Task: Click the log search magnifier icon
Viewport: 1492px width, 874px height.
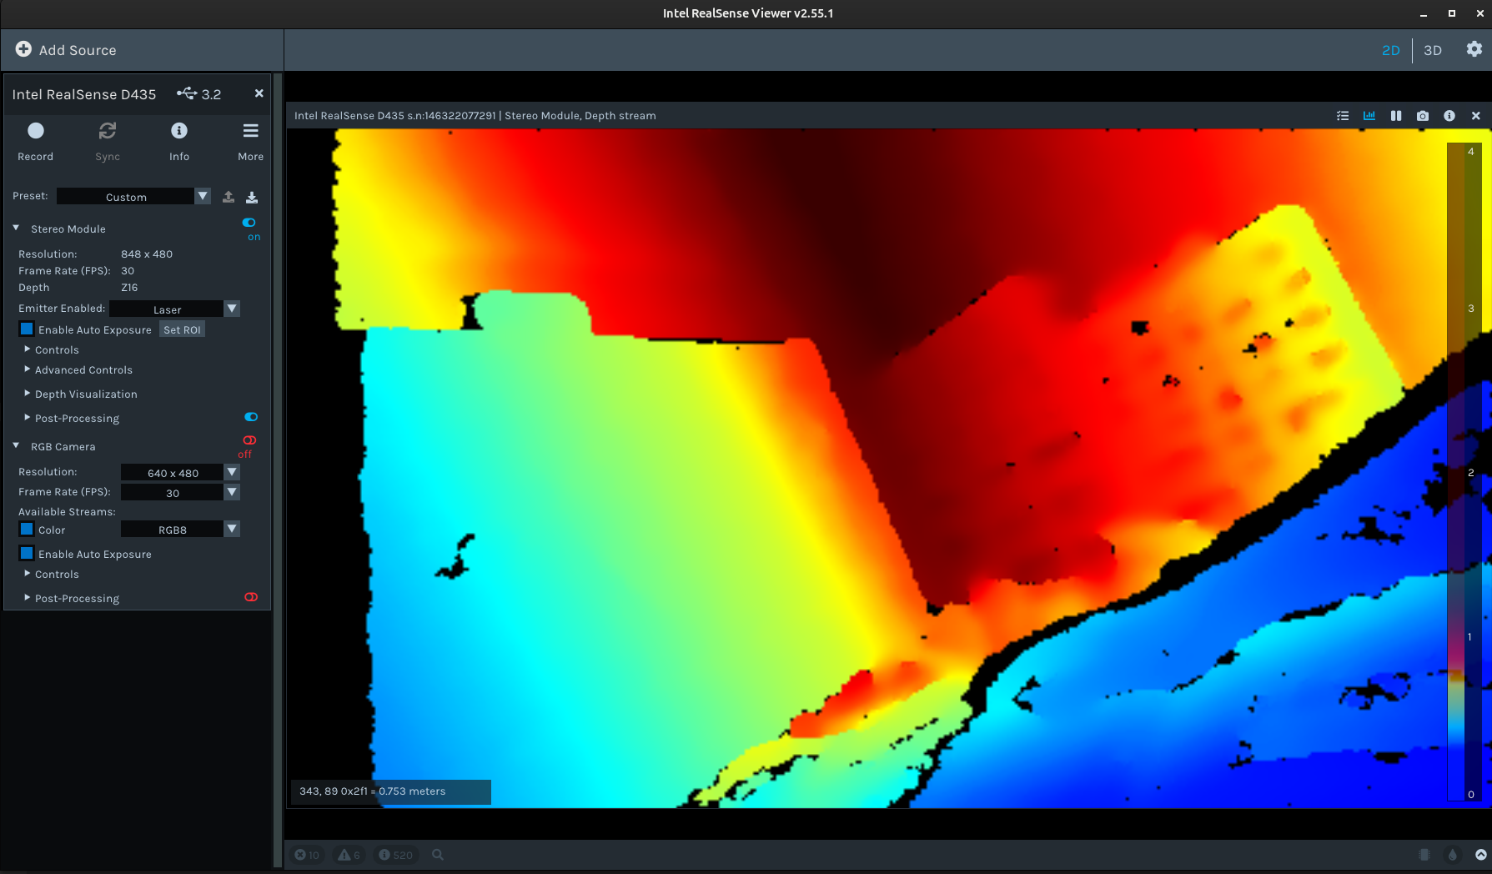Action: (x=438, y=855)
